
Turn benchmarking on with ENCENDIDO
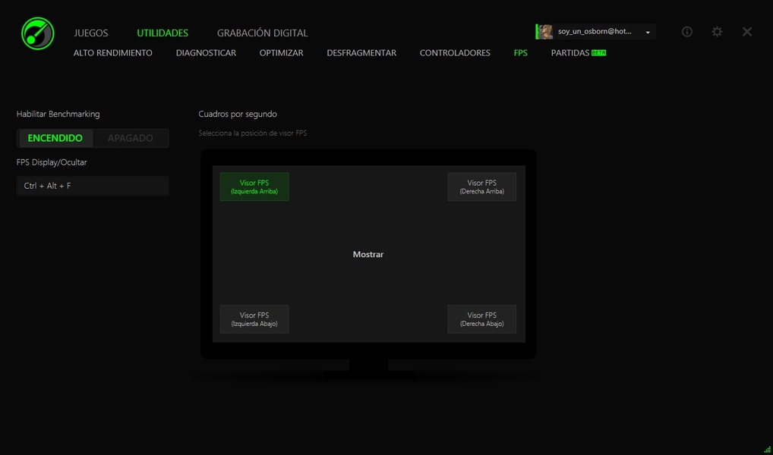tap(55, 138)
